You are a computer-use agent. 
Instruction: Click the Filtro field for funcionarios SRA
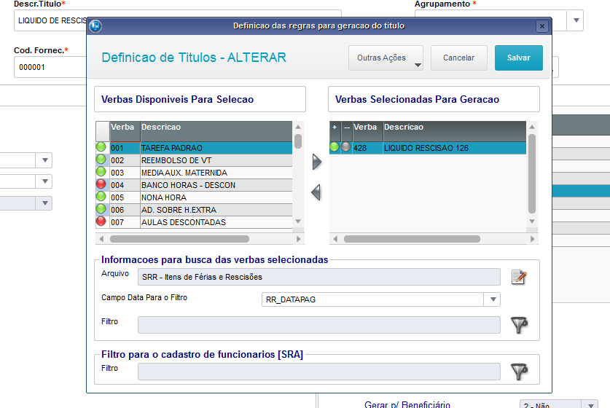click(319, 372)
